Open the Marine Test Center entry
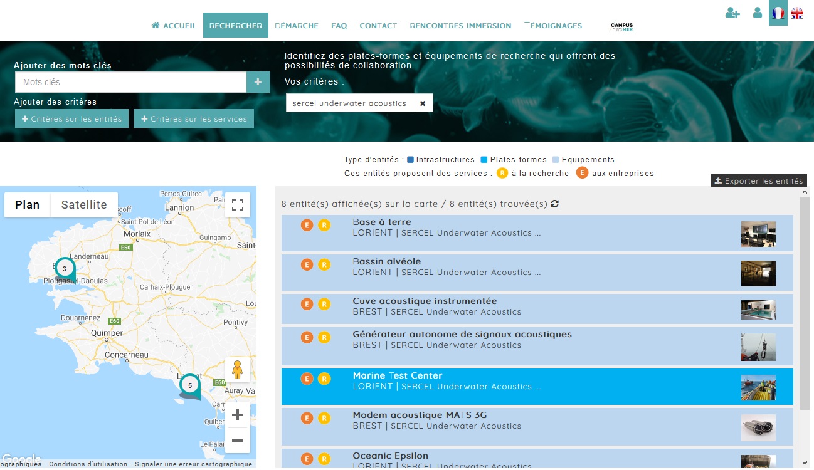The height and width of the screenshot is (470, 814). click(398, 376)
